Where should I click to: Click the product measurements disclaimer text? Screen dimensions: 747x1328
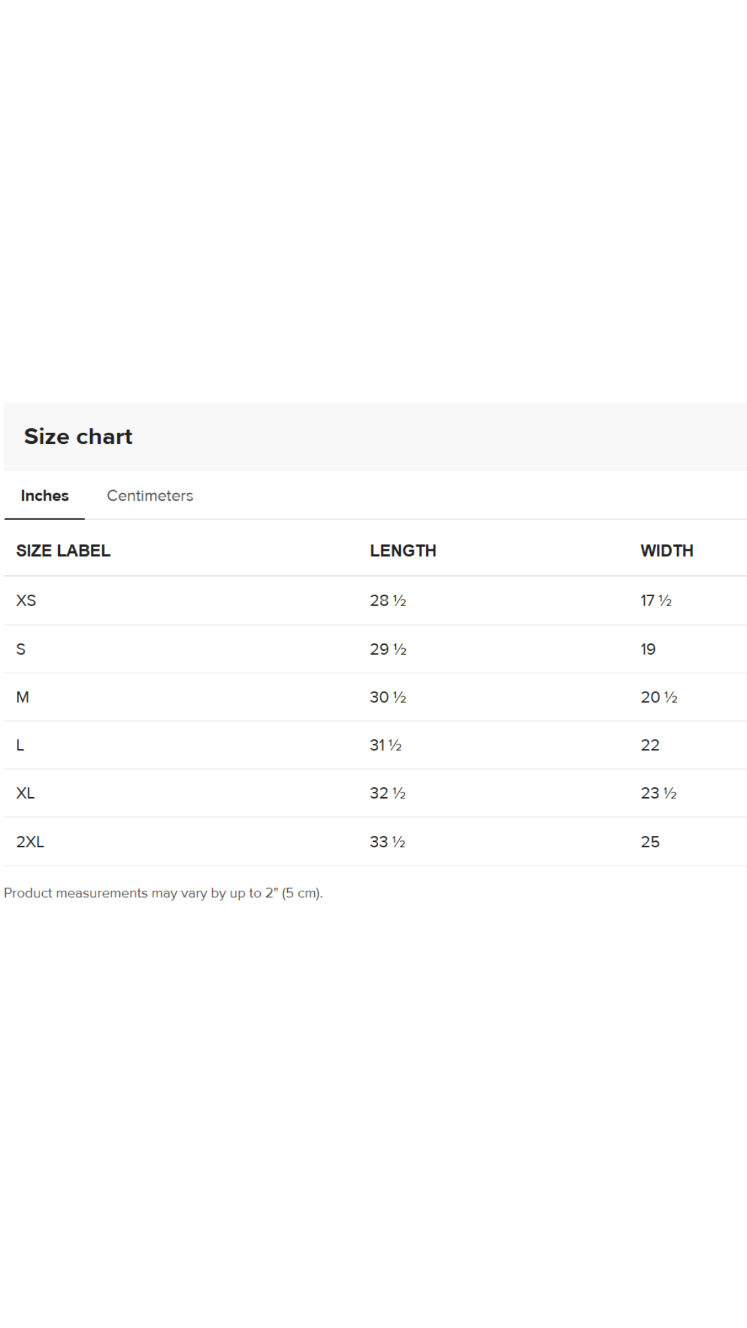(x=163, y=893)
